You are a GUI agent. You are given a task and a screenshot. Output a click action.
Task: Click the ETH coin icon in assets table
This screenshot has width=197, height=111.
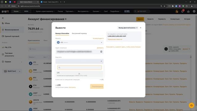click(30, 86)
